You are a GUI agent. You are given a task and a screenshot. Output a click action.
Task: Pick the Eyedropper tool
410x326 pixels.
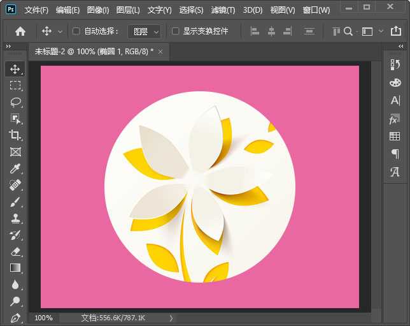coord(15,168)
